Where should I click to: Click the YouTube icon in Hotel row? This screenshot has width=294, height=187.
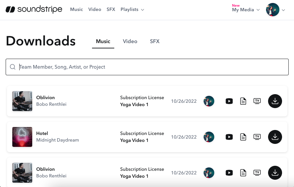point(229,137)
